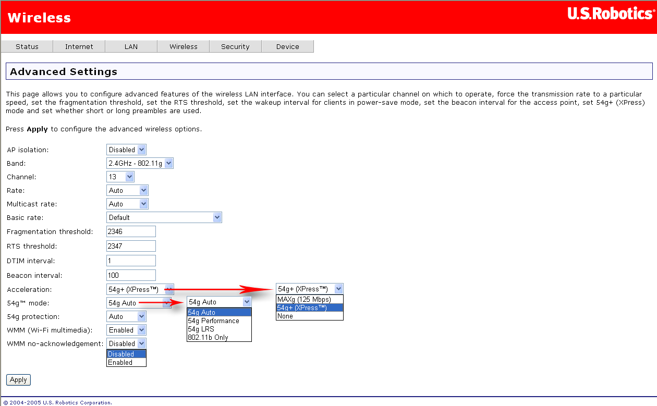Open the Internet tab
Image resolution: width=657 pixels, height=406 pixels.
[x=79, y=46]
